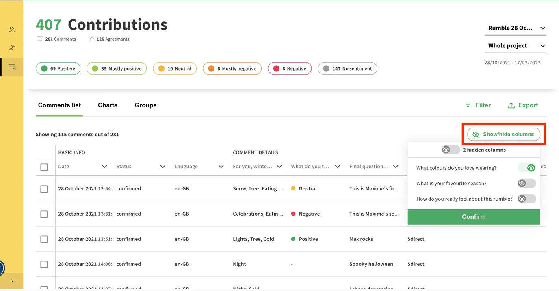Switch to the Charts tab

108,105
